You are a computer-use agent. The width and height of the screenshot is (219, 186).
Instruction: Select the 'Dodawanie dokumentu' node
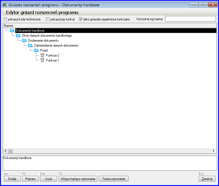(43, 41)
